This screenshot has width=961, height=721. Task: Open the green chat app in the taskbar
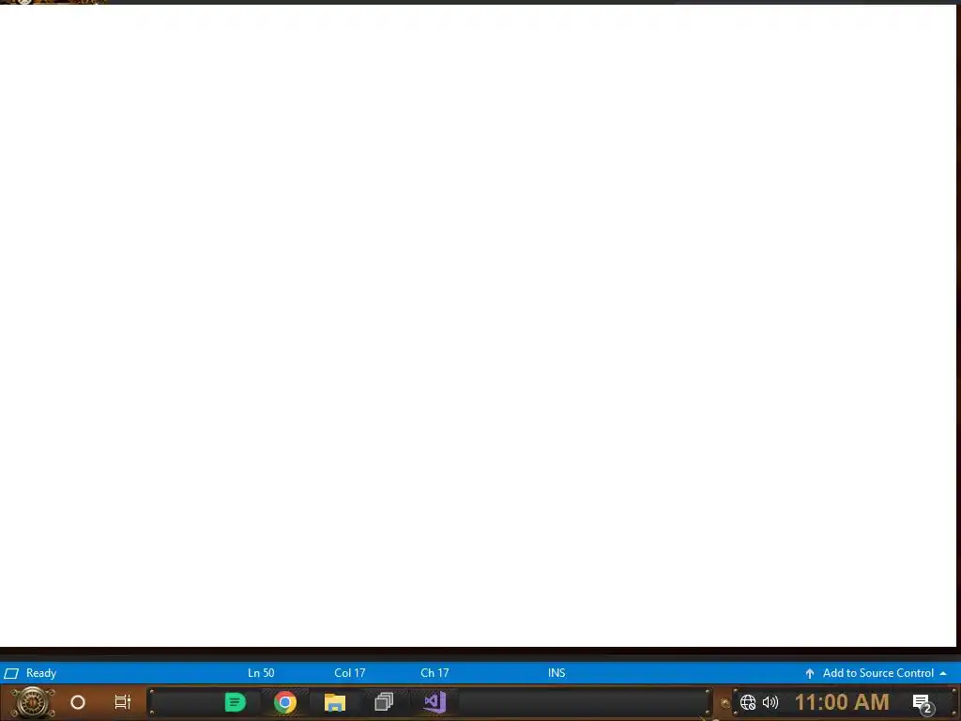(x=236, y=702)
